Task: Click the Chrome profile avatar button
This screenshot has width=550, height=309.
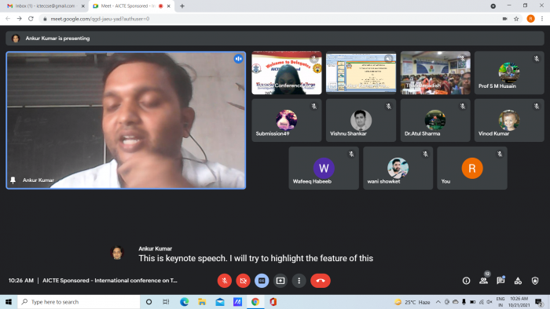Action: [530, 19]
